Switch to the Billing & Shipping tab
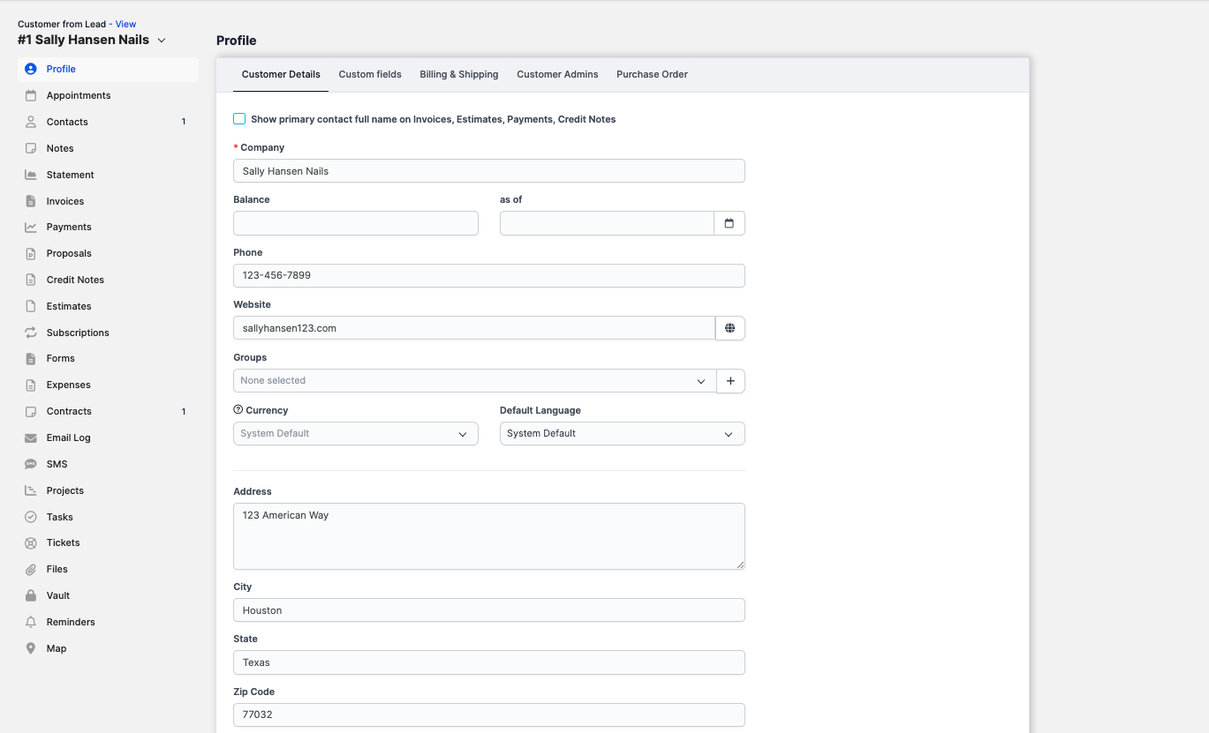Screen dimensions: 1209x733 coord(458,74)
